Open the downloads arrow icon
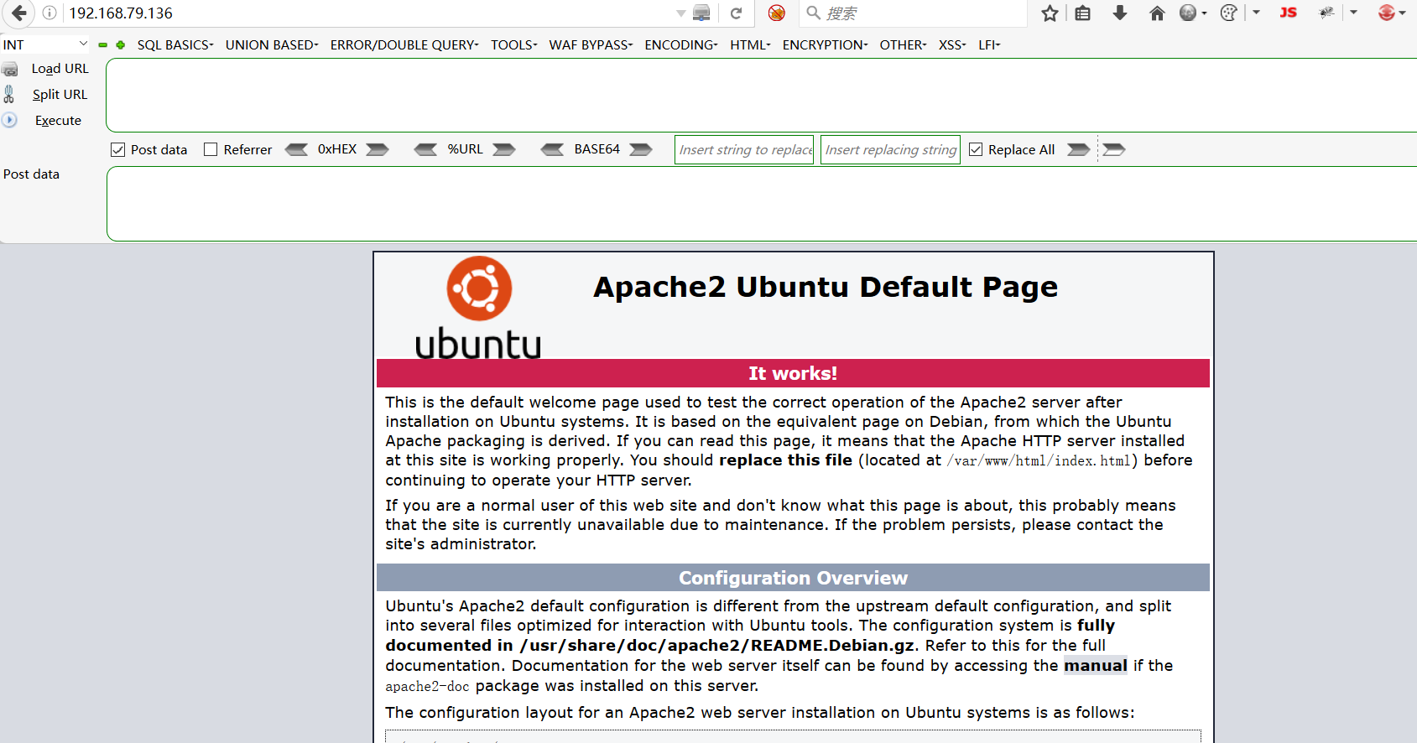1417x743 pixels. click(x=1120, y=13)
